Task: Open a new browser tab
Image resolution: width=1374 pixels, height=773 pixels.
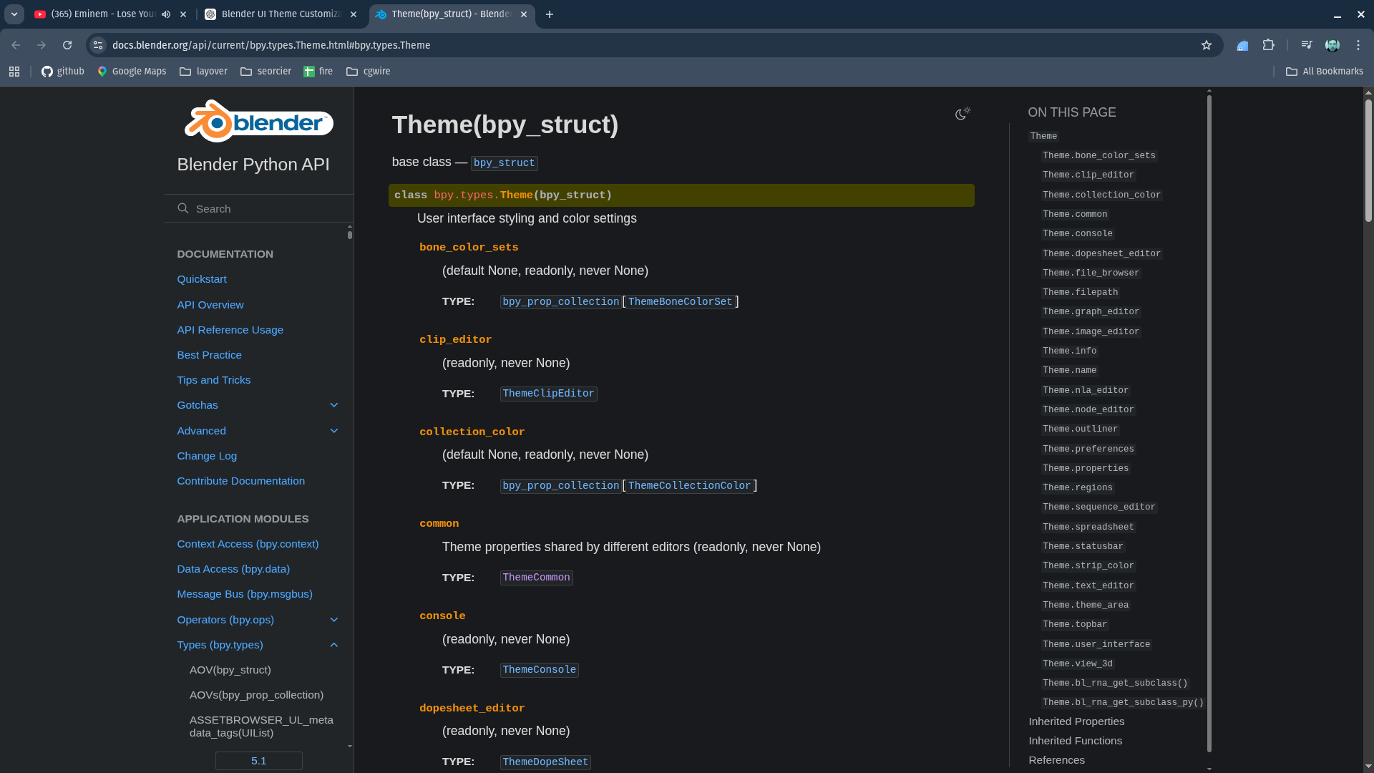Action: (x=550, y=14)
